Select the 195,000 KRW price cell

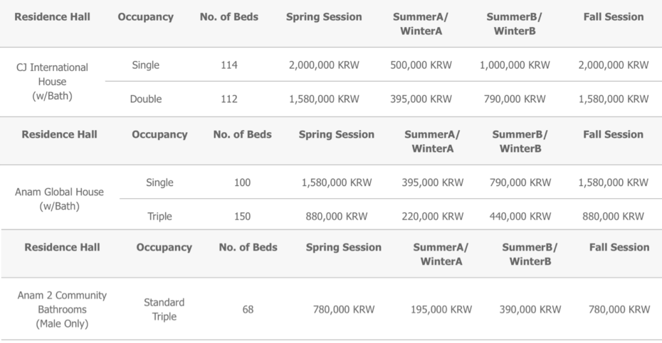tap(441, 310)
